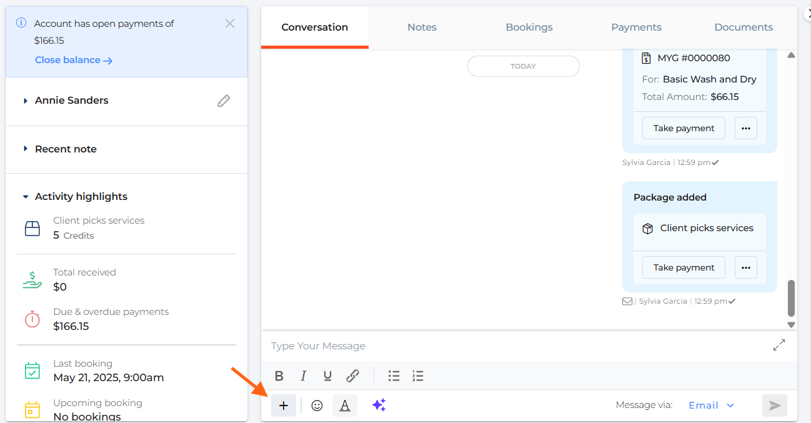Expand the message editor
Viewport: 811px width, 423px height.
(779, 345)
